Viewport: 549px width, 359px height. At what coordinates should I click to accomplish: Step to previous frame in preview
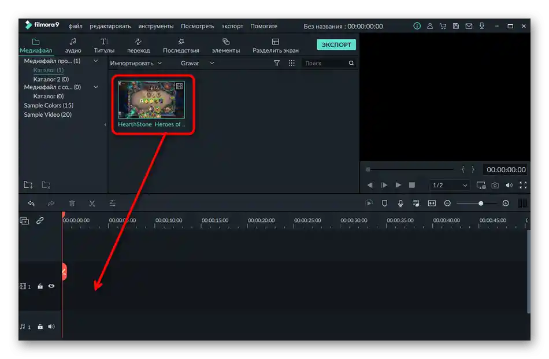pyautogui.click(x=370, y=185)
